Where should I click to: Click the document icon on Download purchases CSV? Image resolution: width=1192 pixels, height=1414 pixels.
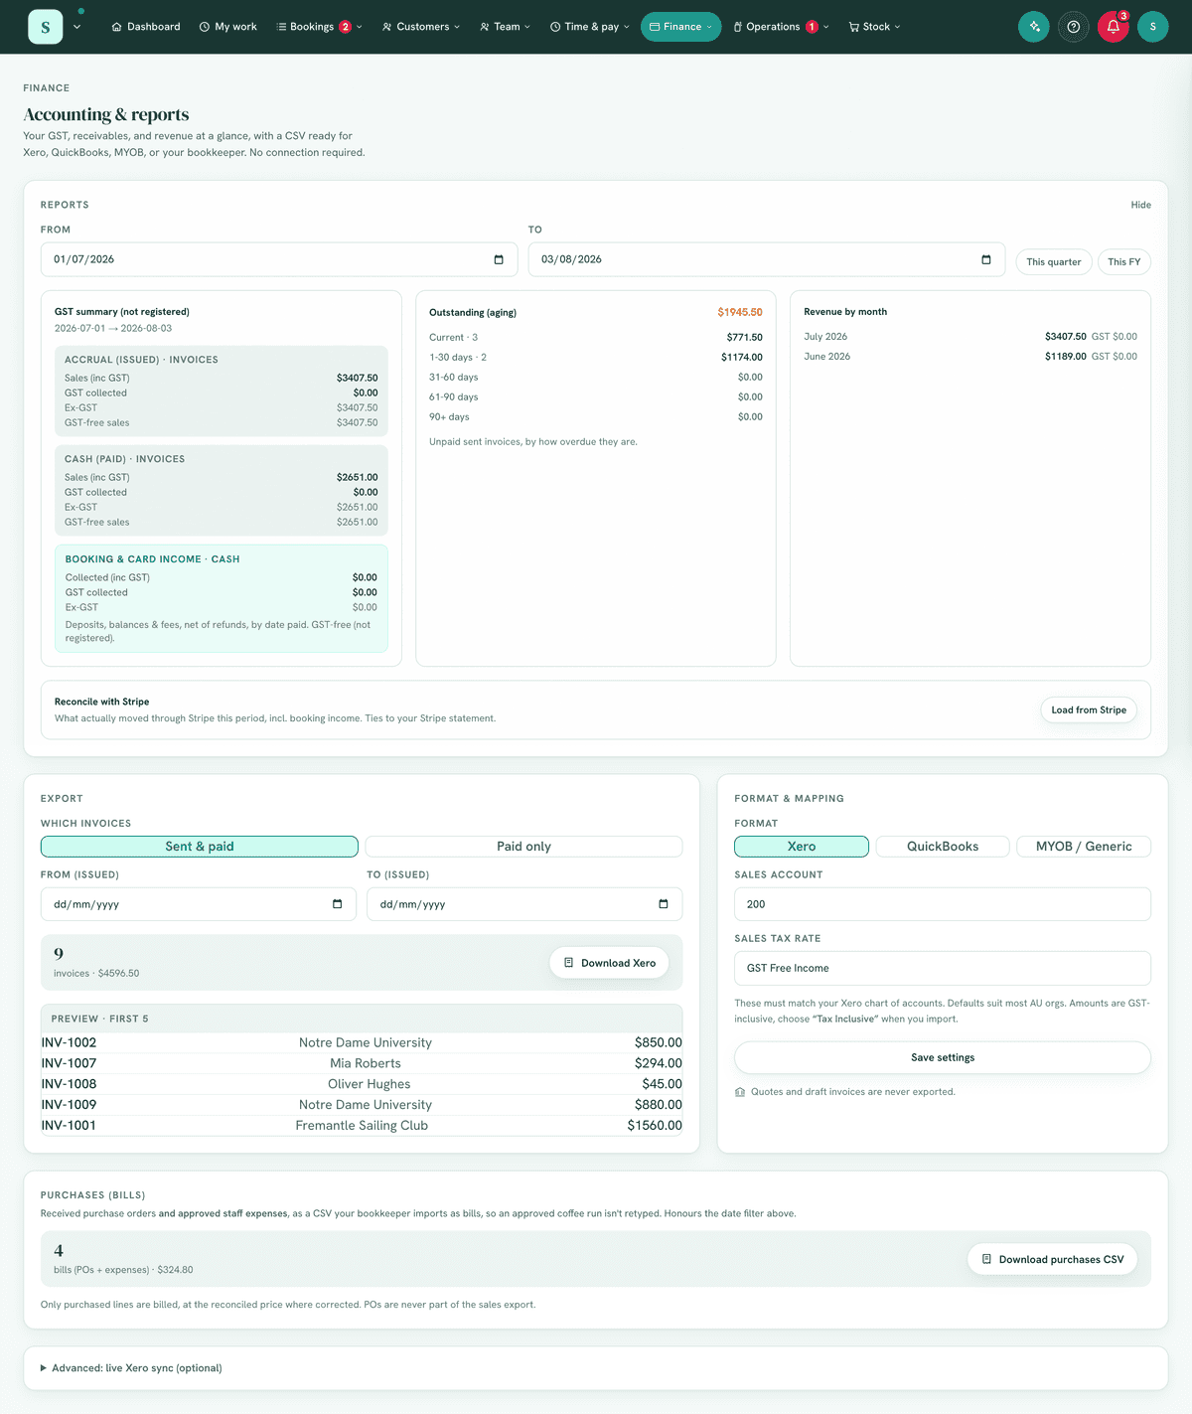[986, 1259]
